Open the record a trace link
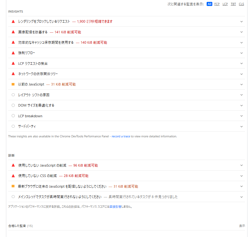The height and width of the screenshot is (237, 251). click(x=121, y=136)
